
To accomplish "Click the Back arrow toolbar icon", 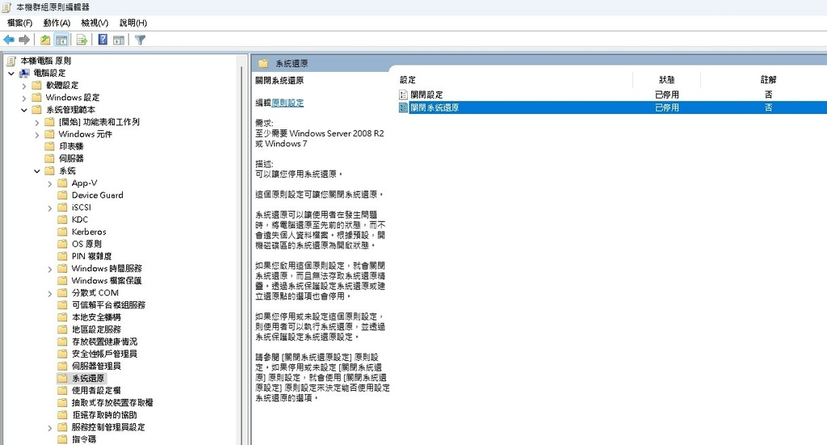I will coord(9,40).
